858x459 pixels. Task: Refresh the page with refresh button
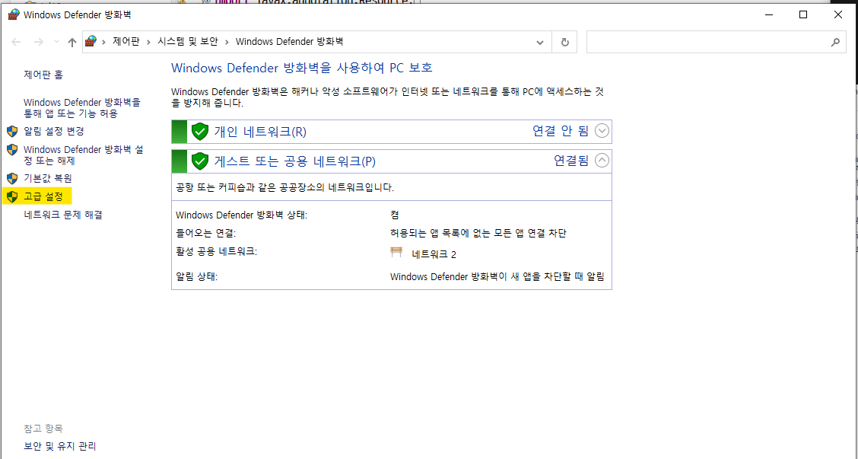pos(565,42)
